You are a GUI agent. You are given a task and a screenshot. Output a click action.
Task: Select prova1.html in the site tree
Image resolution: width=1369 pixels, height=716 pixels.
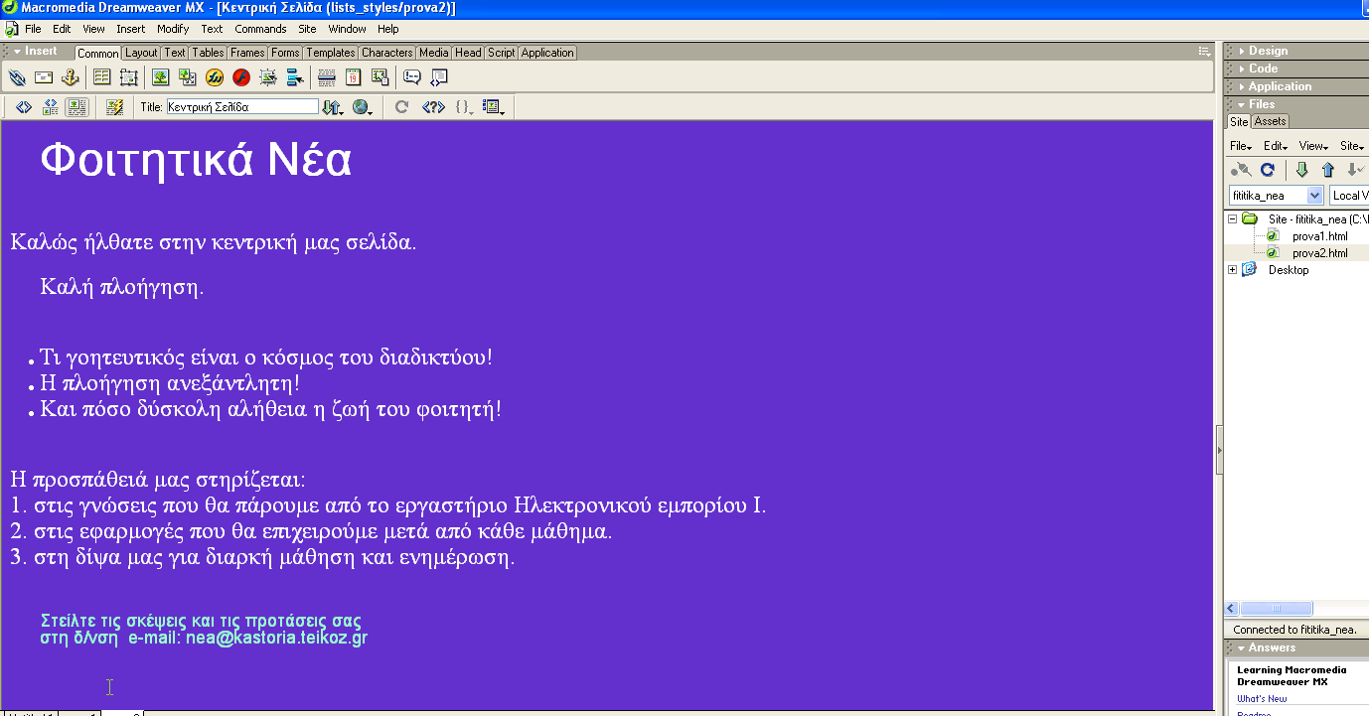pyautogui.click(x=1319, y=236)
